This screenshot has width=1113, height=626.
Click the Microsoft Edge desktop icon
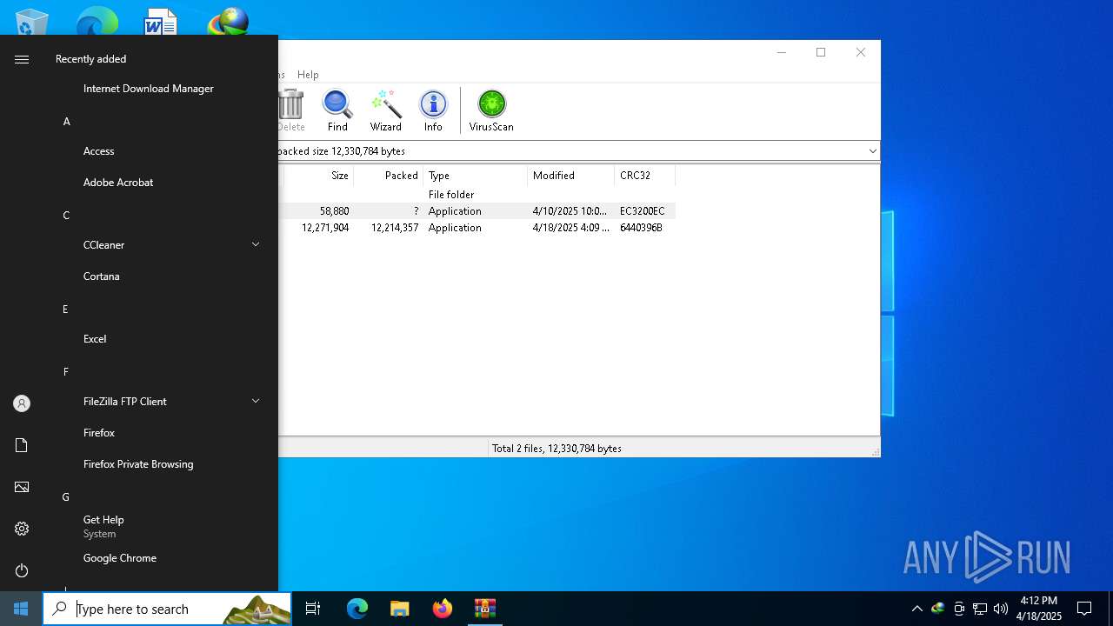coord(97,21)
